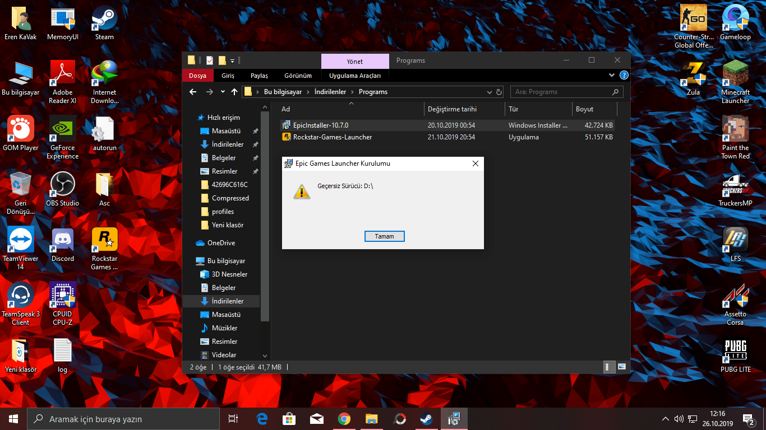Click Tamam button in error dialog
This screenshot has width=766, height=430.
[384, 236]
